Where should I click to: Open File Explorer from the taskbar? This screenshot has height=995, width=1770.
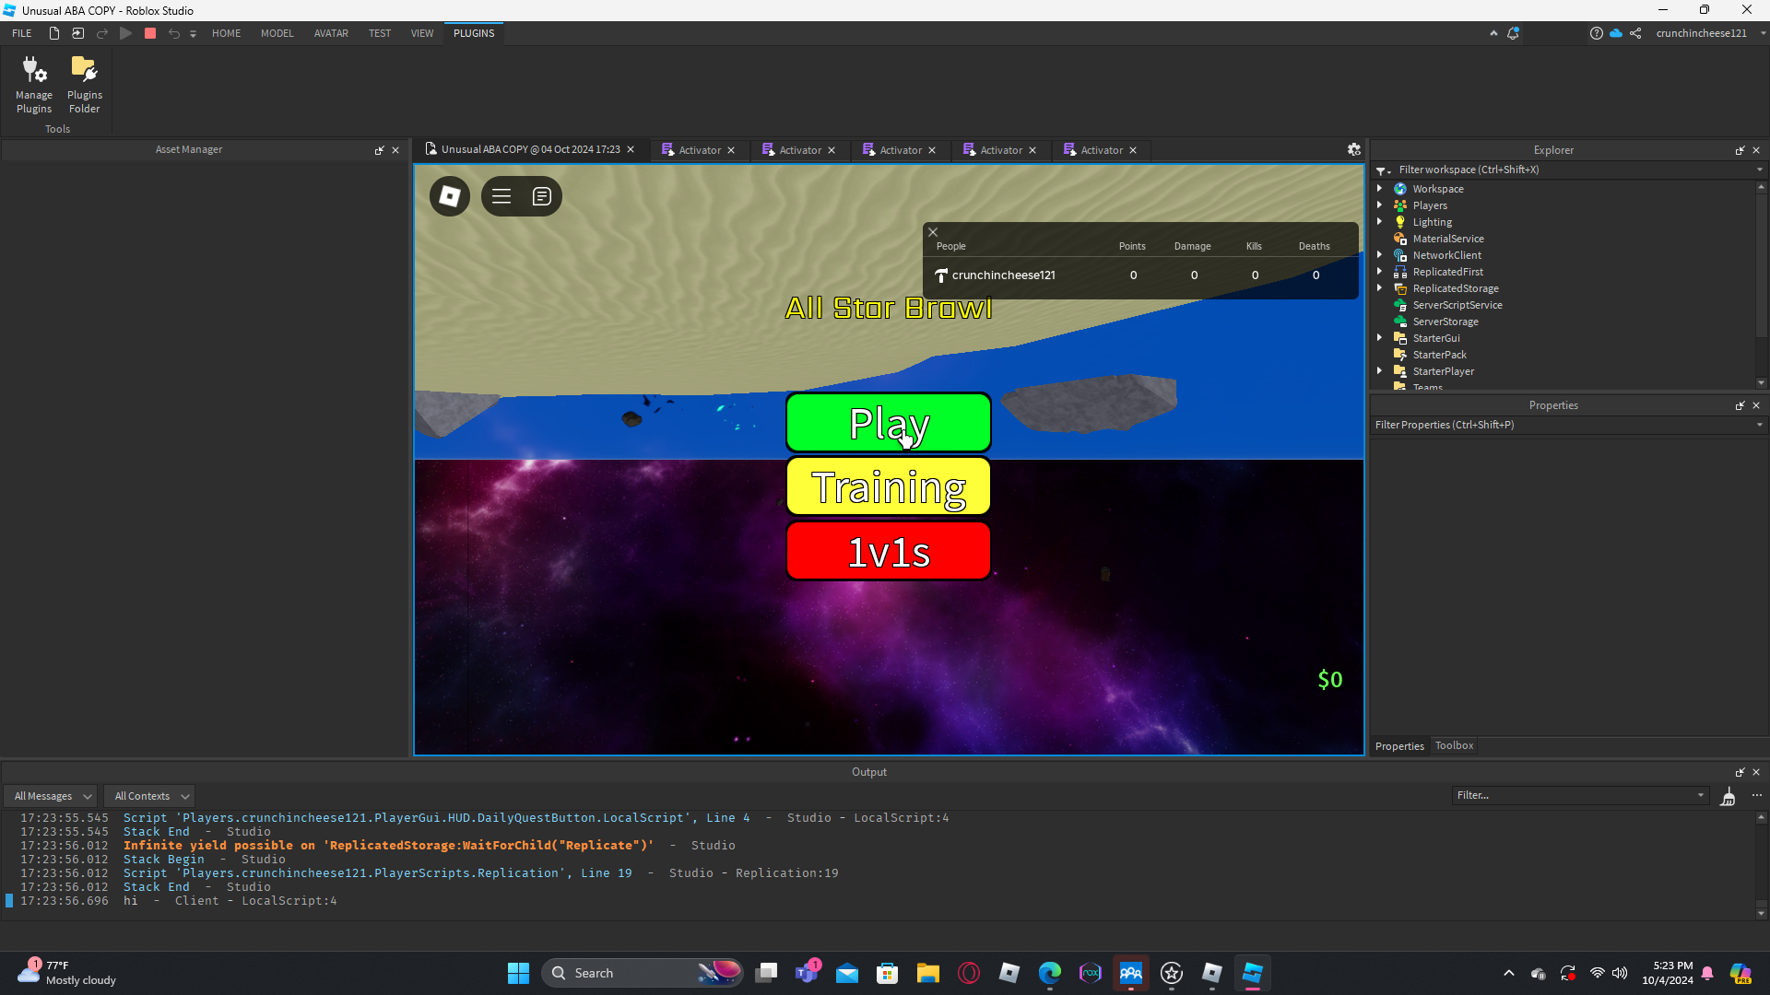coord(928,973)
